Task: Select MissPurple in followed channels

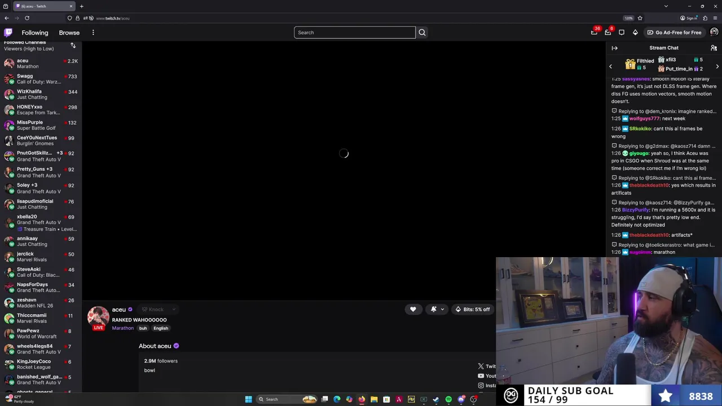Action: point(41,125)
